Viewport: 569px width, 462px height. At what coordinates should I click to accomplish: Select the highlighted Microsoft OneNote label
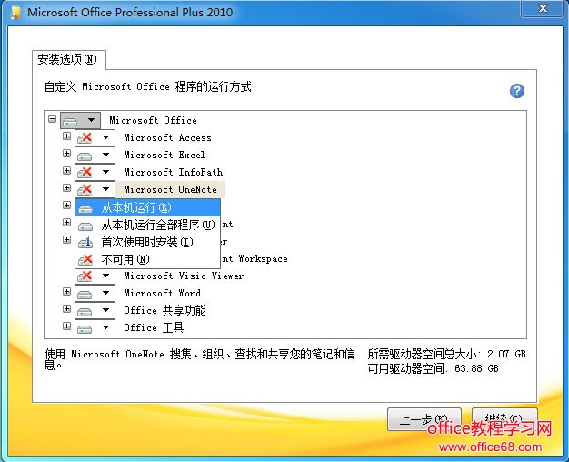click(x=170, y=189)
